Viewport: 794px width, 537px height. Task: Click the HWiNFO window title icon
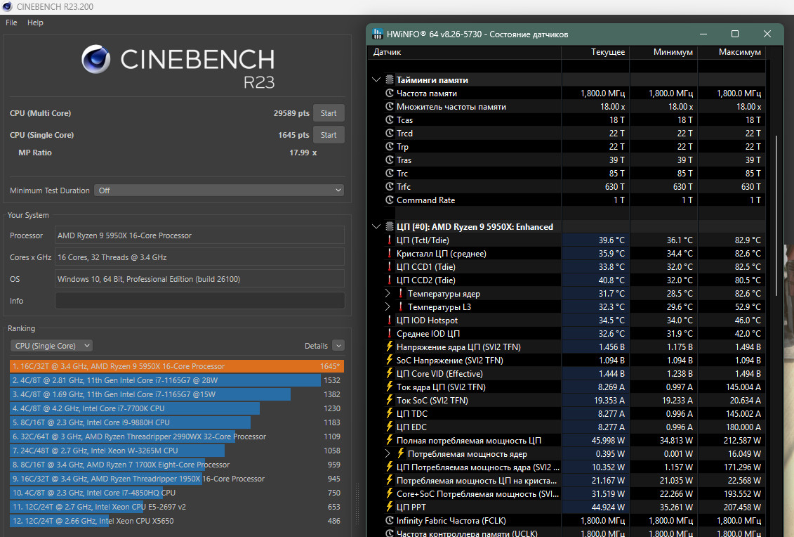tap(377, 34)
